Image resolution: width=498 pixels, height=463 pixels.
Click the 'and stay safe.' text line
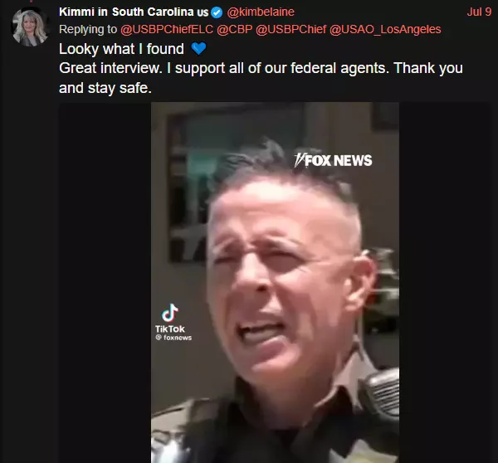point(105,88)
